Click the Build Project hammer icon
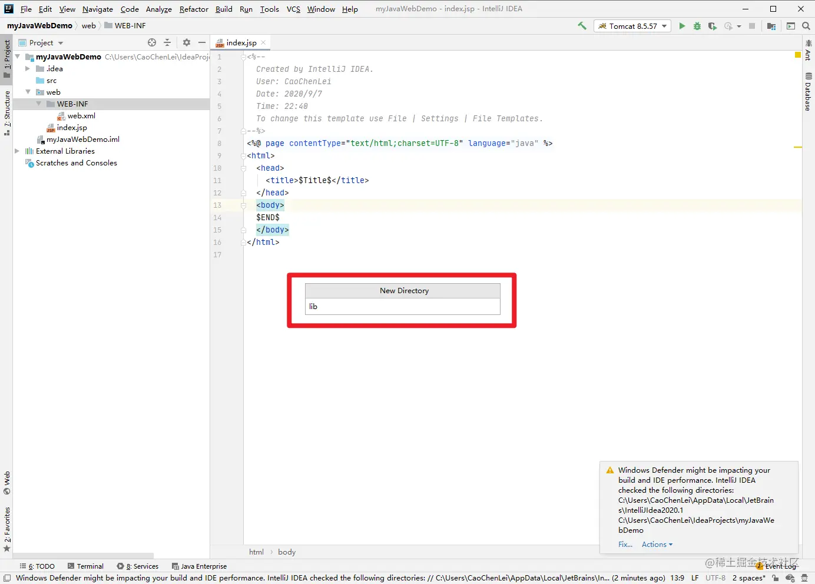The height and width of the screenshot is (584, 815). [x=582, y=26]
